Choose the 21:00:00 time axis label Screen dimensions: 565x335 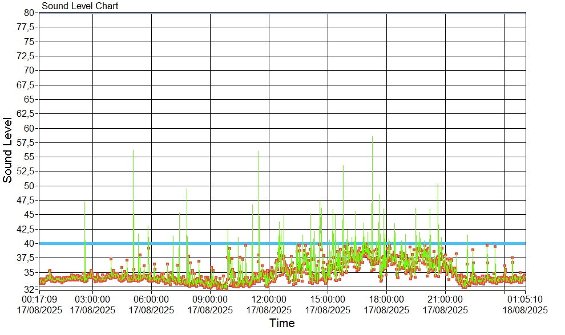tap(445, 299)
